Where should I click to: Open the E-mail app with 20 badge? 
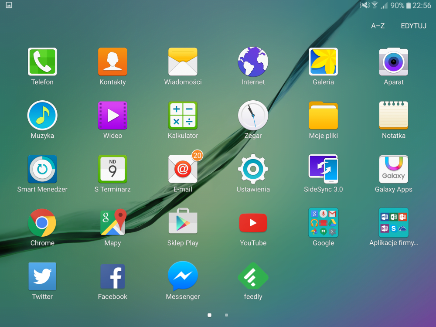pos(183,168)
